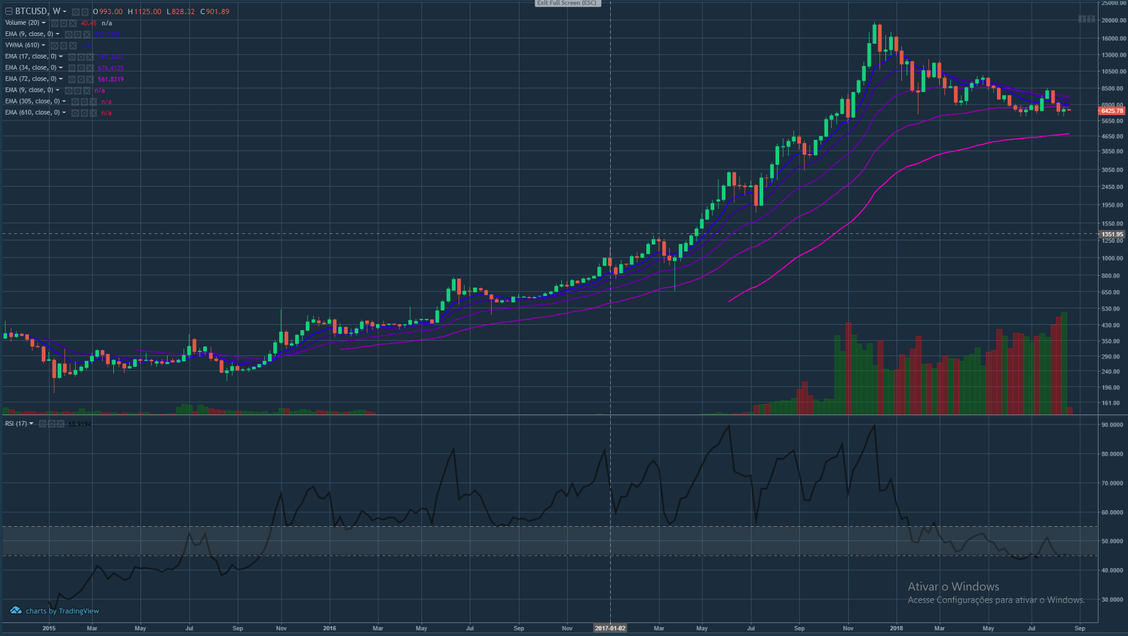The width and height of the screenshot is (1128, 636).
Task: Open dropdown for EMA 9 showing 827.0195
Action: point(57,34)
